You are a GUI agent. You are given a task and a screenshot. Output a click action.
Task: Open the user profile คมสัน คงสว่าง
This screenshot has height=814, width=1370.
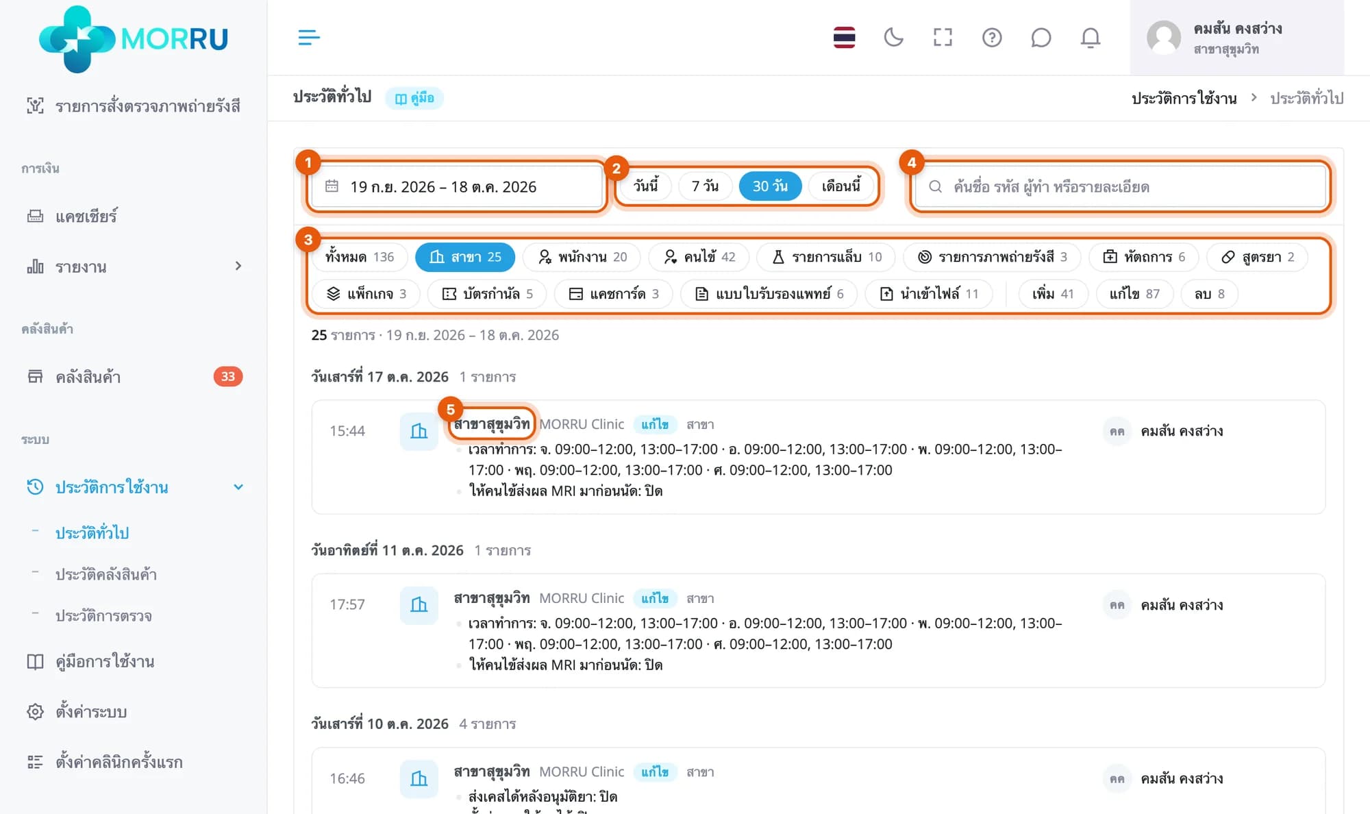[1236, 38]
